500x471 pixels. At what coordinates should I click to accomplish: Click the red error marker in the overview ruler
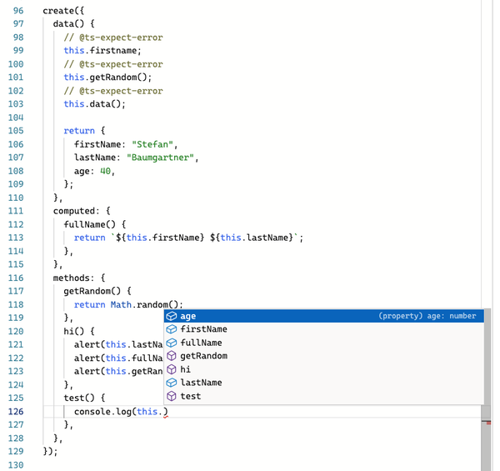[487, 423]
